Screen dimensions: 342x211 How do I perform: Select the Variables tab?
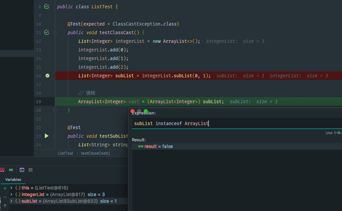13,179
